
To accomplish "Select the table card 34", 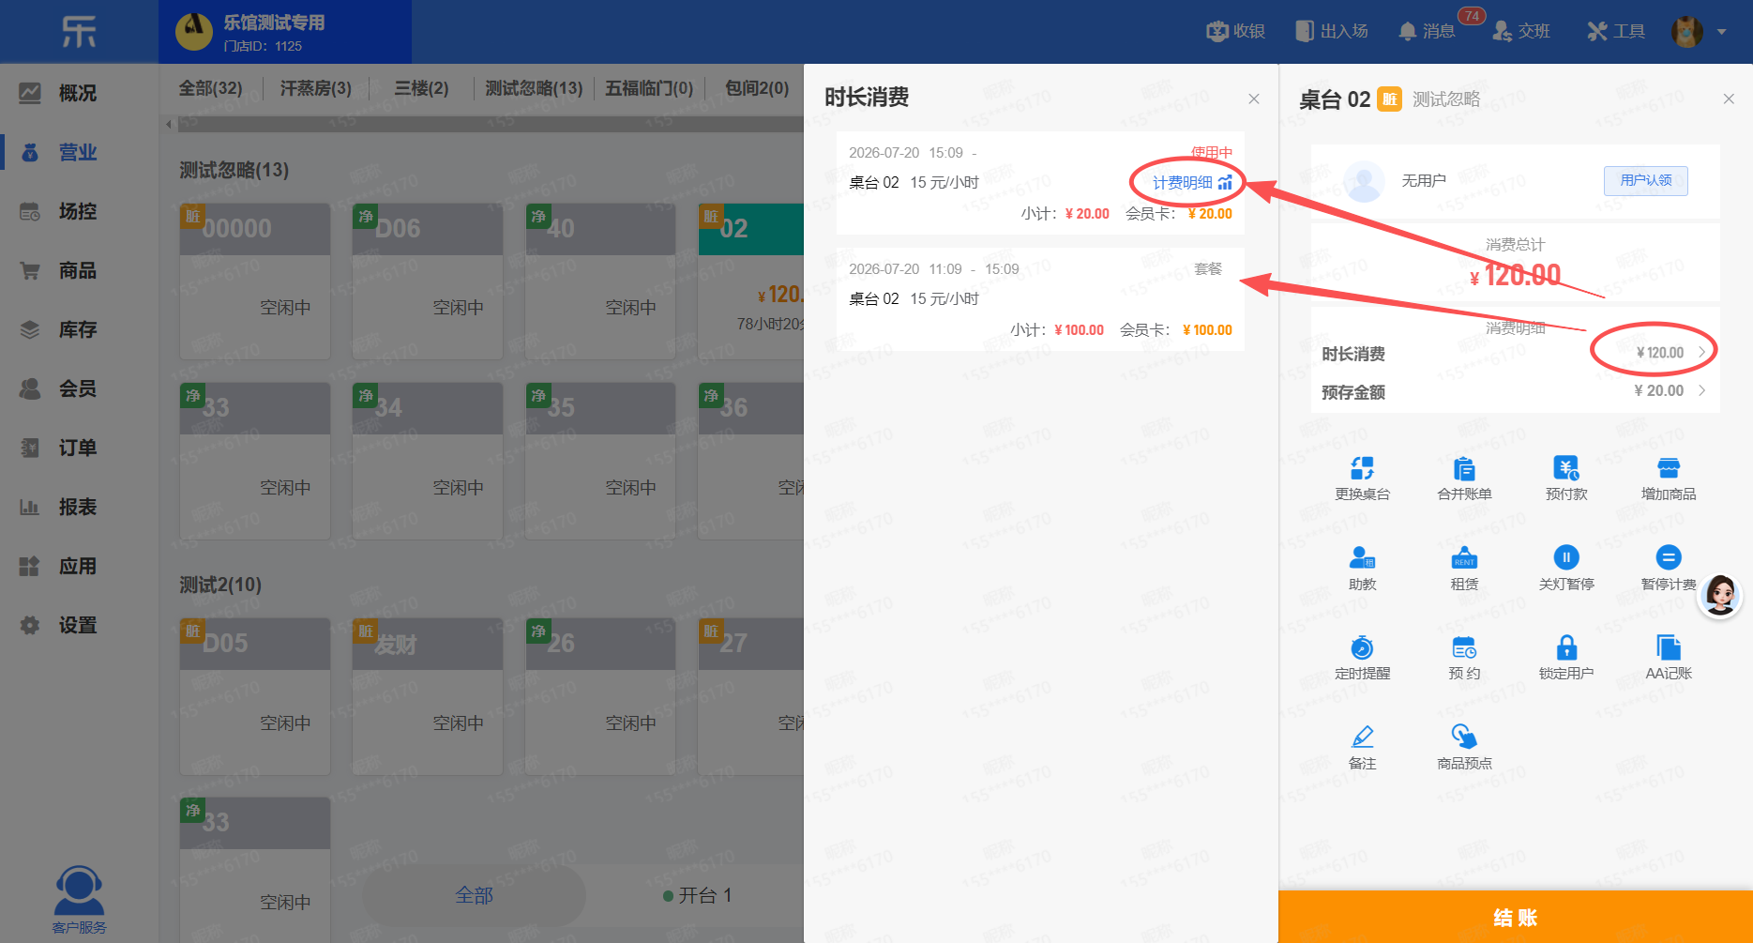I will pyautogui.click(x=428, y=461).
